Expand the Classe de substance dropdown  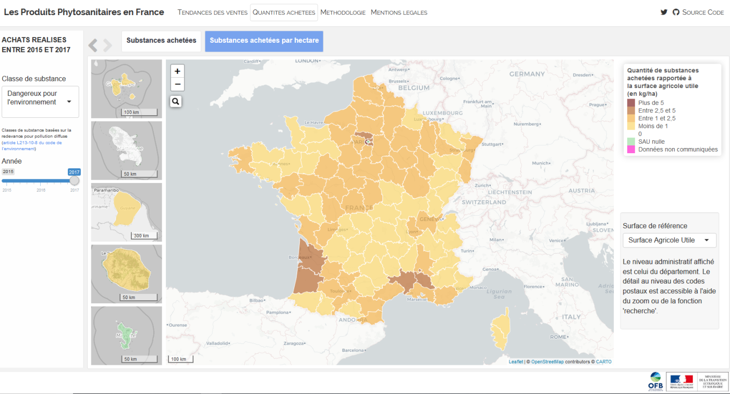(40, 102)
